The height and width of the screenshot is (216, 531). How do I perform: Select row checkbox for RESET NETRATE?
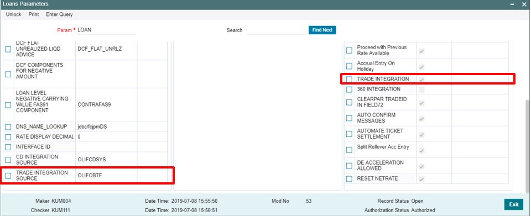coord(349,178)
